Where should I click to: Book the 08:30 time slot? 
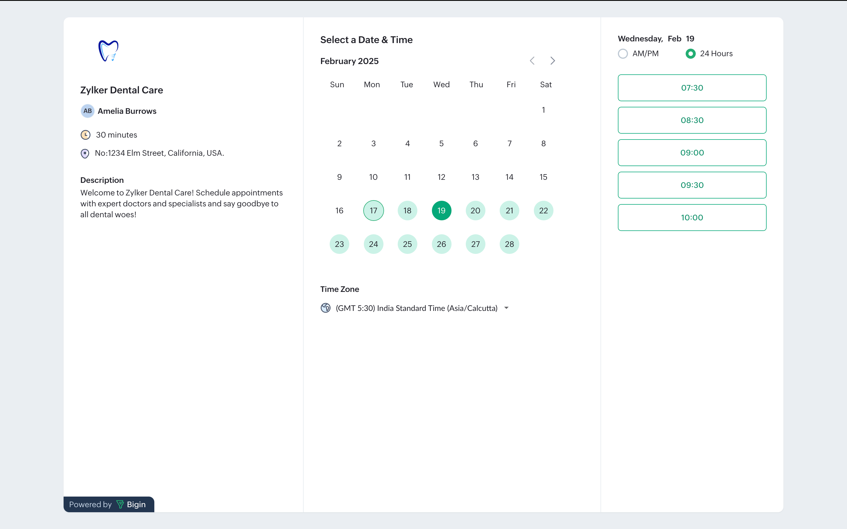coord(692,120)
